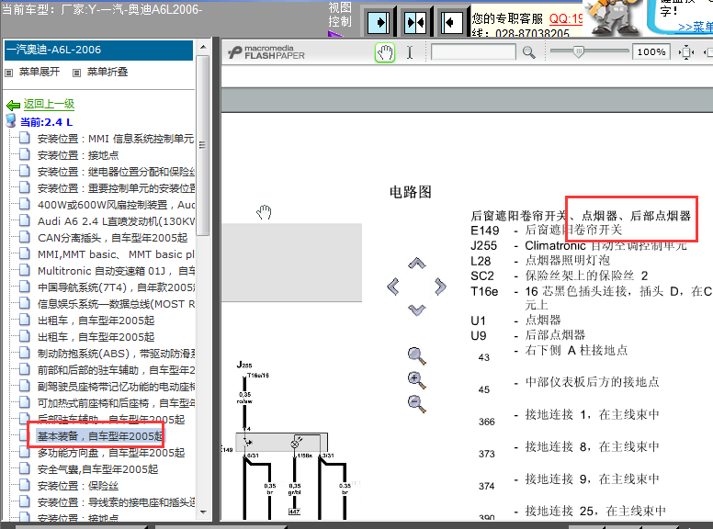Click the page icon beside 安全气囊 item
Image resolution: width=713 pixels, height=529 pixels.
click(25, 468)
